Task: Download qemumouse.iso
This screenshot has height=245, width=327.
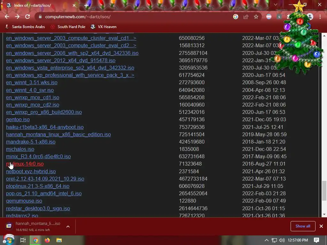Action: pyautogui.click(x=24, y=201)
